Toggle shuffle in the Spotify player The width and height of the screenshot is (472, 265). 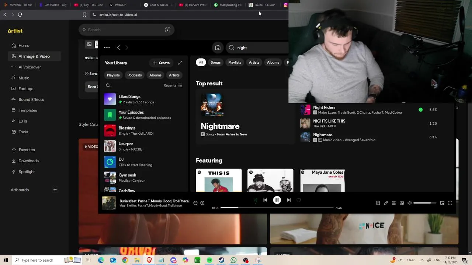point(255,200)
